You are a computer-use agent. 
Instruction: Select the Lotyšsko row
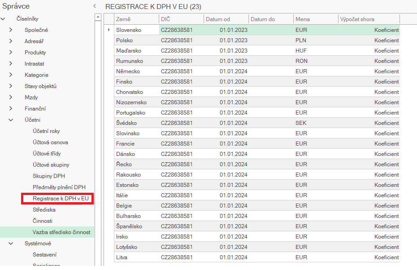[257, 247]
